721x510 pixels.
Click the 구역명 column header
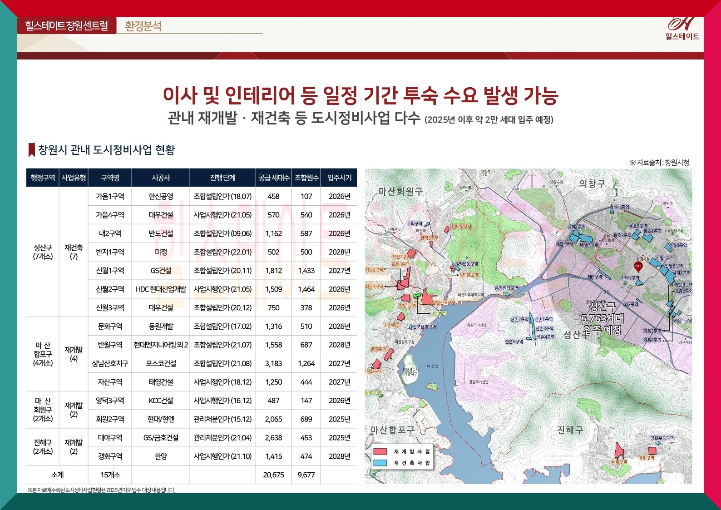[110, 178]
